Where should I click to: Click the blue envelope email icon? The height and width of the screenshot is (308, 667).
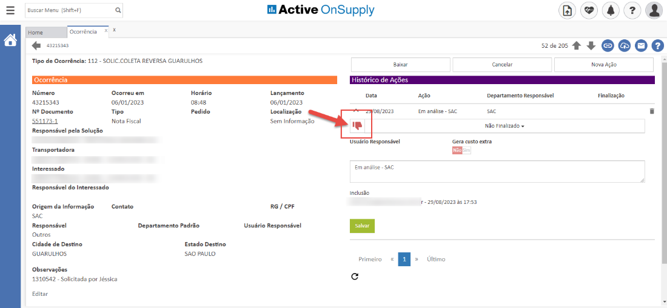pyautogui.click(x=641, y=46)
